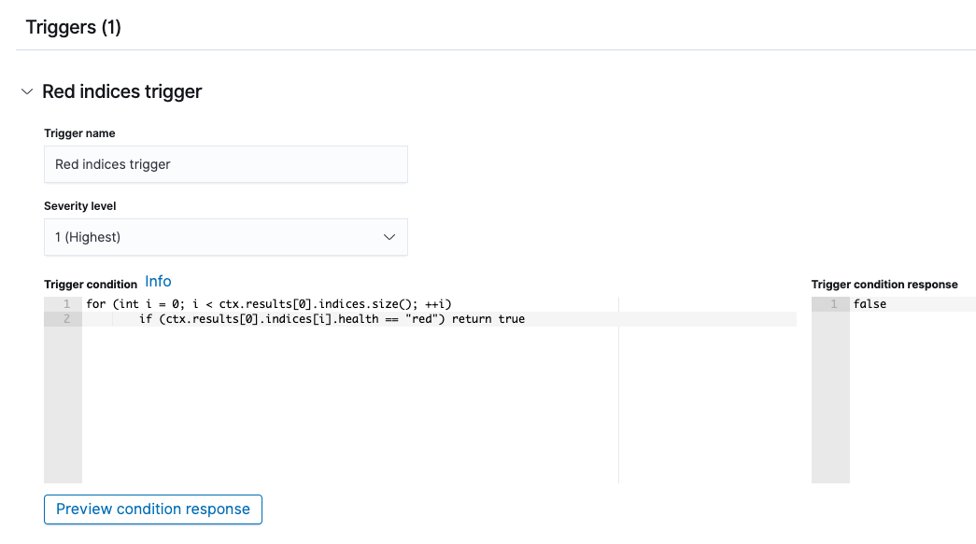The image size is (976, 544).
Task: Click line number 1 in the response gutter
Action: point(831,303)
